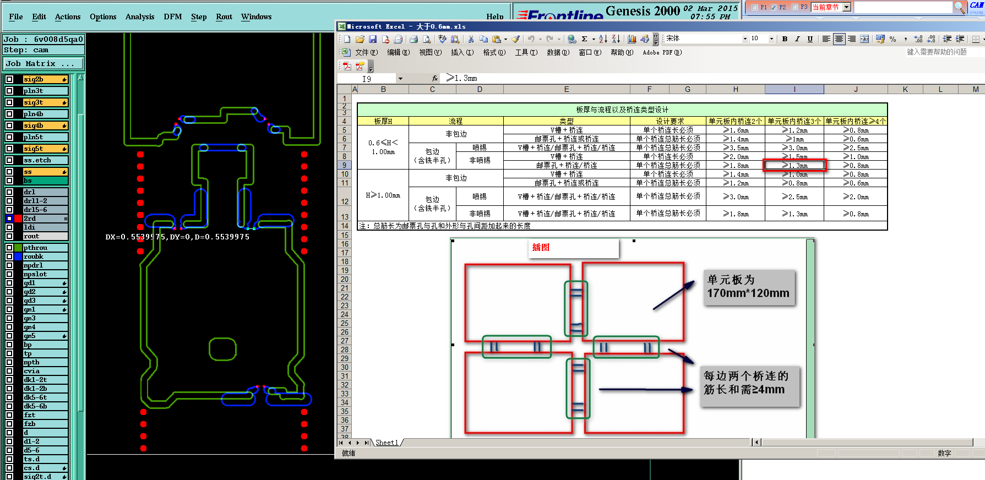Open the DFM menu in Genesis
The height and width of the screenshot is (480, 985).
point(173,17)
